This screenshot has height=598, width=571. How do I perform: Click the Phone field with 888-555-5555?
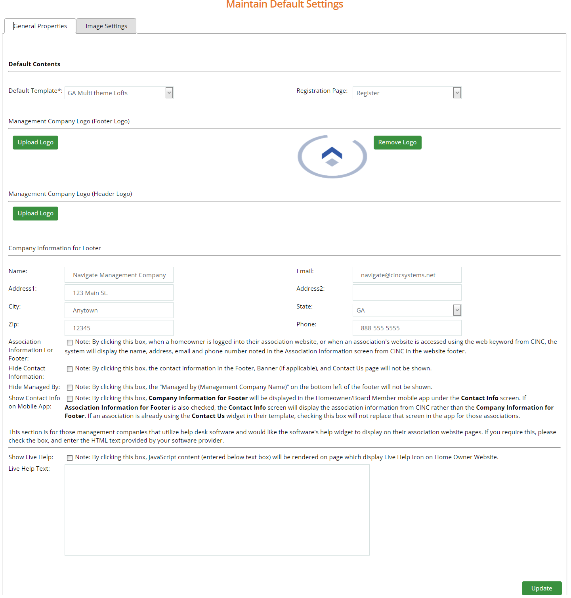[x=407, y=328]
